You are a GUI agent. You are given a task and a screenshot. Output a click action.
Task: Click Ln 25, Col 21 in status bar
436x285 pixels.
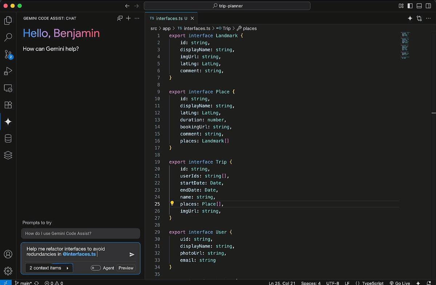point(282,283)
